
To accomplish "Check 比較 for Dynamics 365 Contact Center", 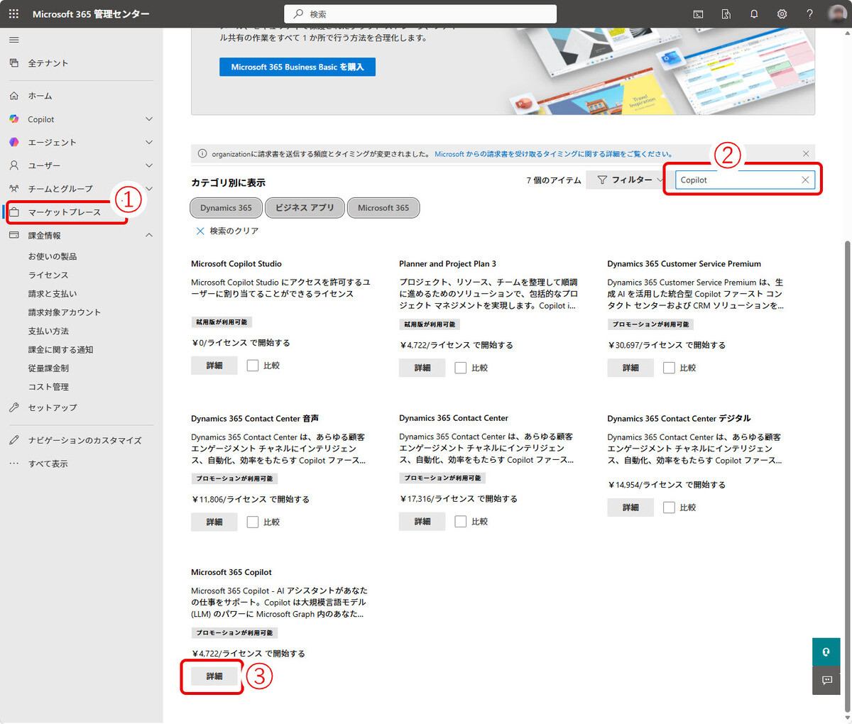I will coord(461,521).
